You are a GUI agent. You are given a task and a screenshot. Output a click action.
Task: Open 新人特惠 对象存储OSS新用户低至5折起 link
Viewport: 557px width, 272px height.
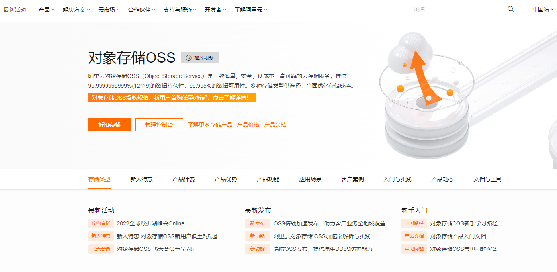(x=167, y=236)
